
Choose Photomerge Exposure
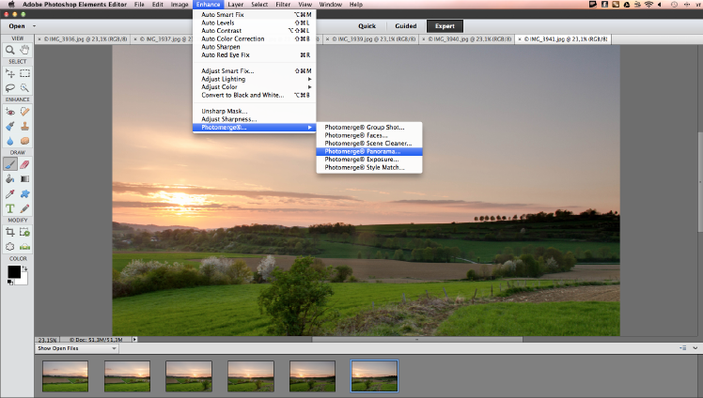pos(369,160)
